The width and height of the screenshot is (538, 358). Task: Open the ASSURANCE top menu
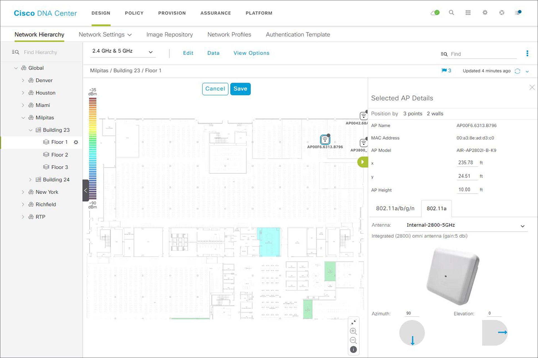point(216,13)
